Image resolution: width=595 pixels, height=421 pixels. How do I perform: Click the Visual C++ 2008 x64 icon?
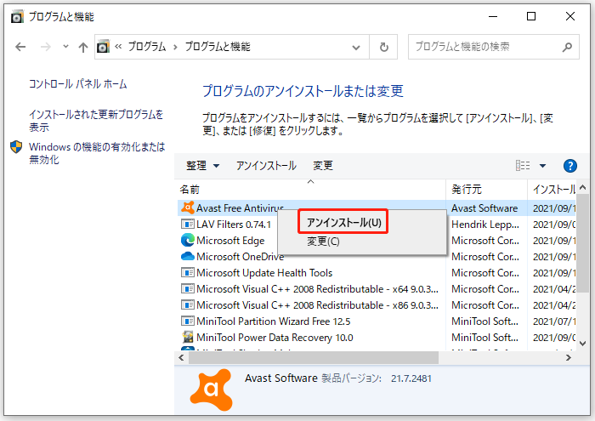coord(188,289)
